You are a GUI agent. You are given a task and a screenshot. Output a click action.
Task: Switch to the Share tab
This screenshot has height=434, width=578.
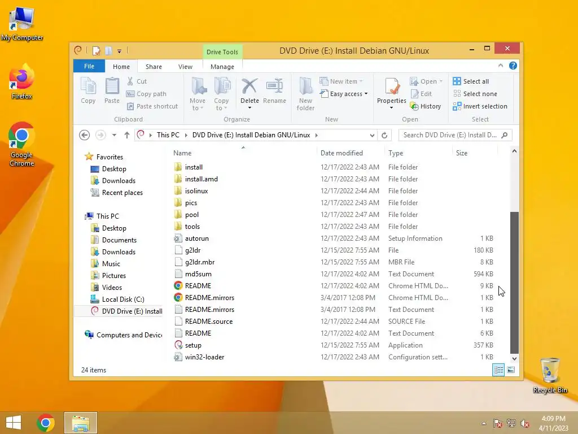154,67
